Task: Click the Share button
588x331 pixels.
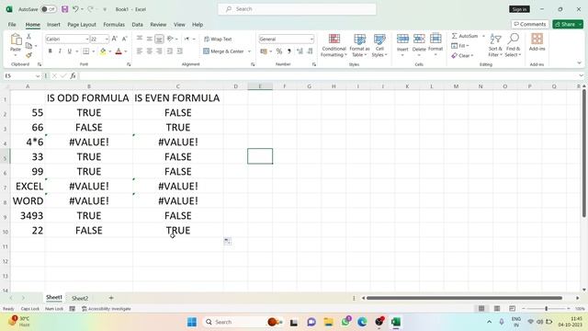Action: click(568, 24)
